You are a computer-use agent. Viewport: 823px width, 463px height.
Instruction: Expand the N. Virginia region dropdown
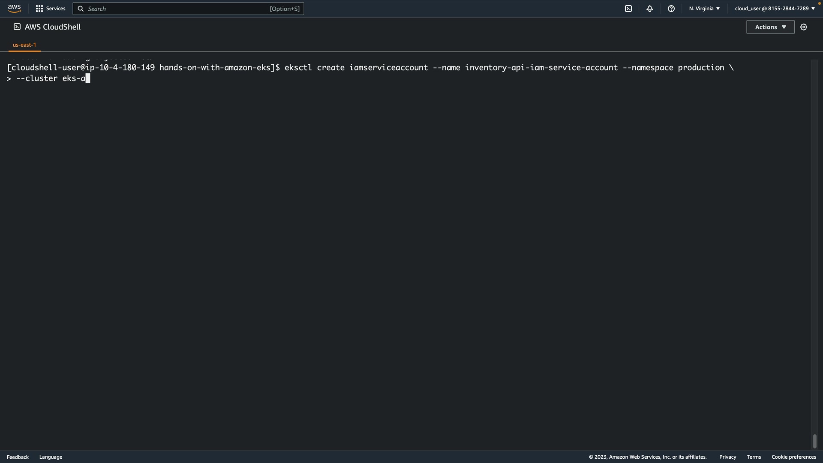tap(704, 9)
